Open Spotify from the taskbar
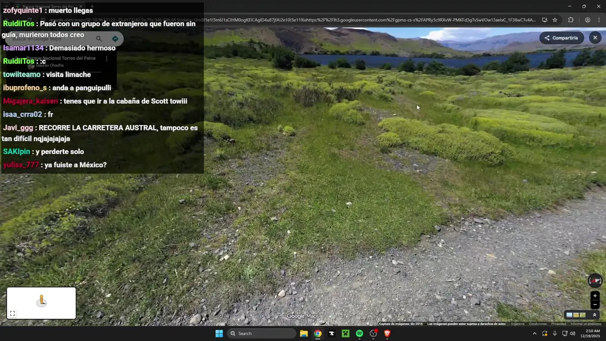The height and width of the screenshot is (341, 606). (359, 333)
